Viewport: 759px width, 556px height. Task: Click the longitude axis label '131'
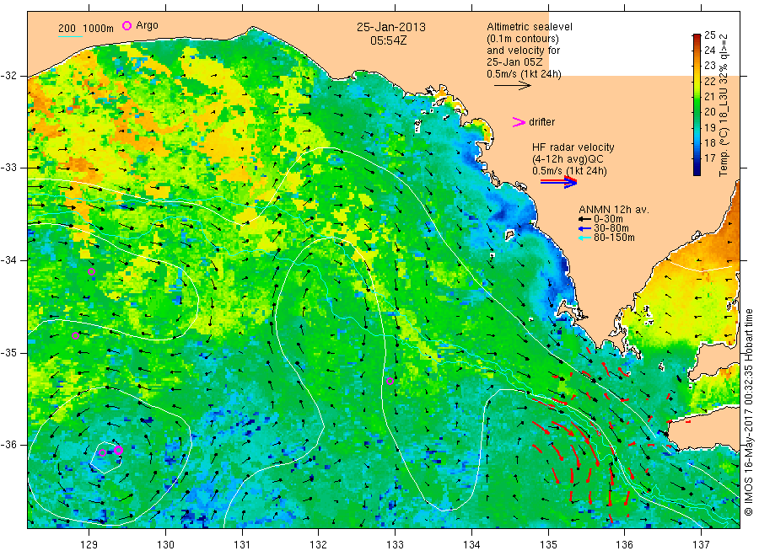(x=242, y=545)
